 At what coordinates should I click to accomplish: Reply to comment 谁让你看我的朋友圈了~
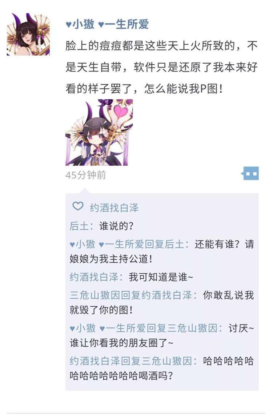pyautogui.click(x=162, y=336)
